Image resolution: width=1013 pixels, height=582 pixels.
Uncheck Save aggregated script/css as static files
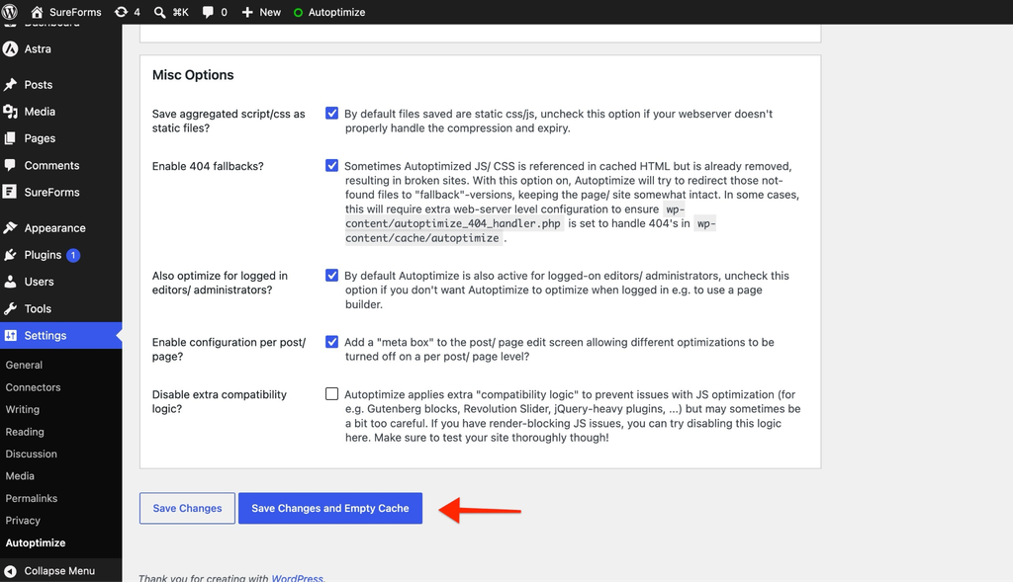pyautogui.click(x=331, y=114)
